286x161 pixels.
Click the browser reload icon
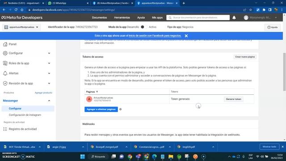point(16,10)
